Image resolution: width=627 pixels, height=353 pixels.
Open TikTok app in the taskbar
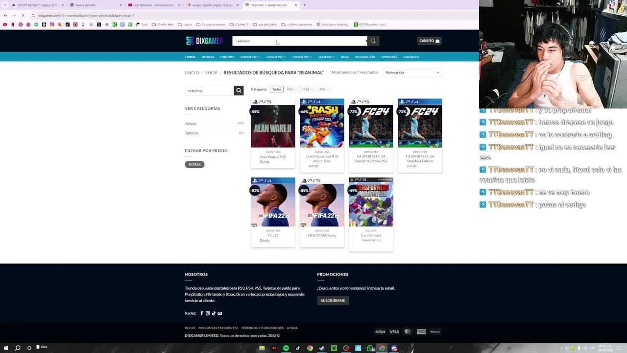pyautogui.click(x=298, y=348)
